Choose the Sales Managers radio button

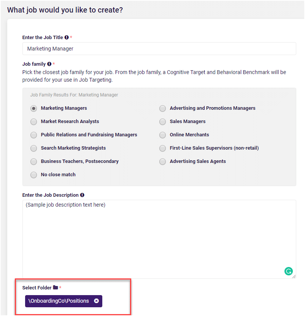coord(162,122)
